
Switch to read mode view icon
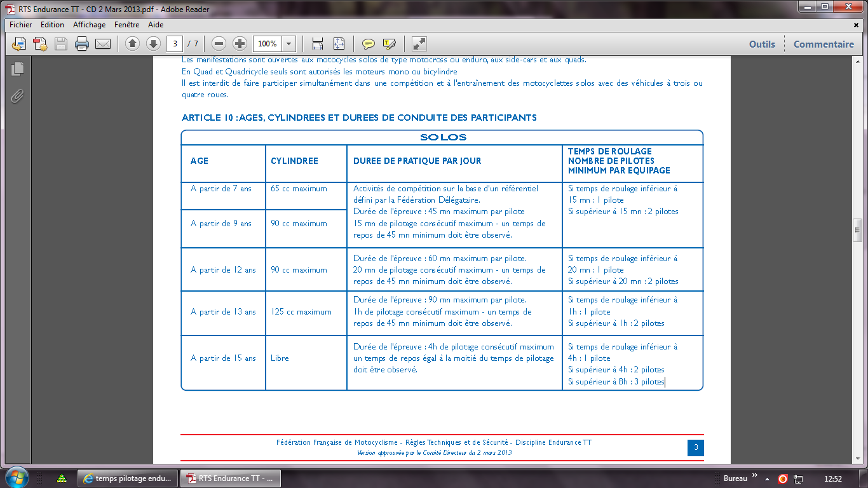pyautogui.click(x=419, y=44)
